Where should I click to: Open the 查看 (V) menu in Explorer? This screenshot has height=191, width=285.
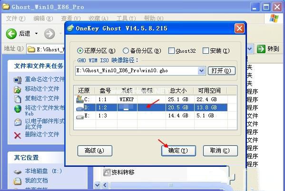(x=71, y=19)
